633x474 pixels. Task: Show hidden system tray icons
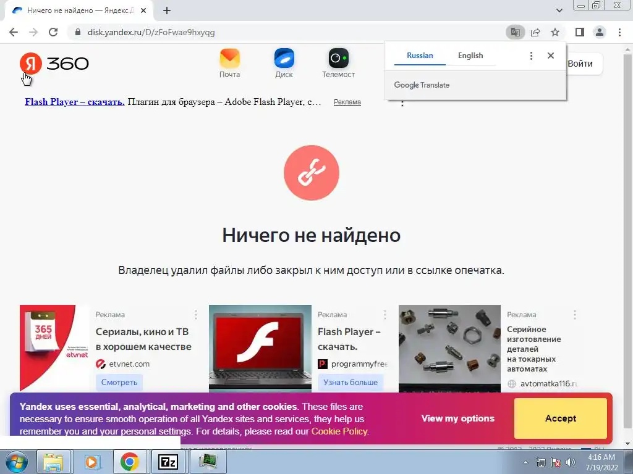(x=525, y=462)
